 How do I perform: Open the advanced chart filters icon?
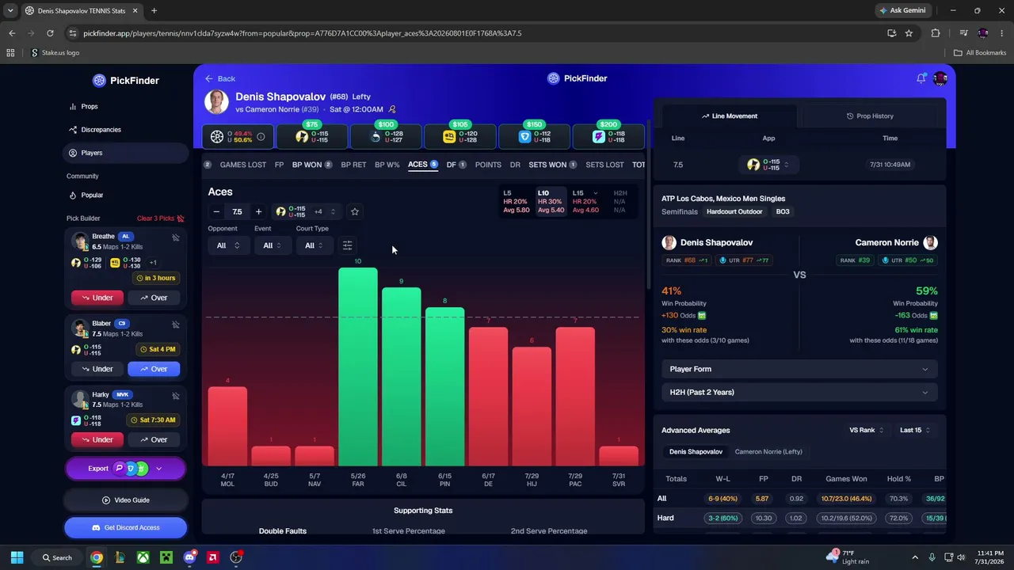coord(347,245)
